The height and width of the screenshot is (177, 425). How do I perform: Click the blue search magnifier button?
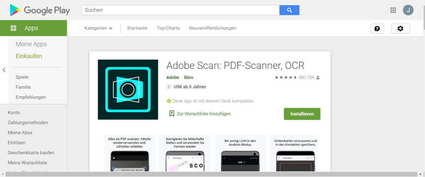289,10
